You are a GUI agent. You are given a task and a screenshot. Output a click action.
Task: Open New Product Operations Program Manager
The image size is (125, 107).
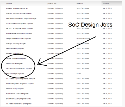coord(21,18)
